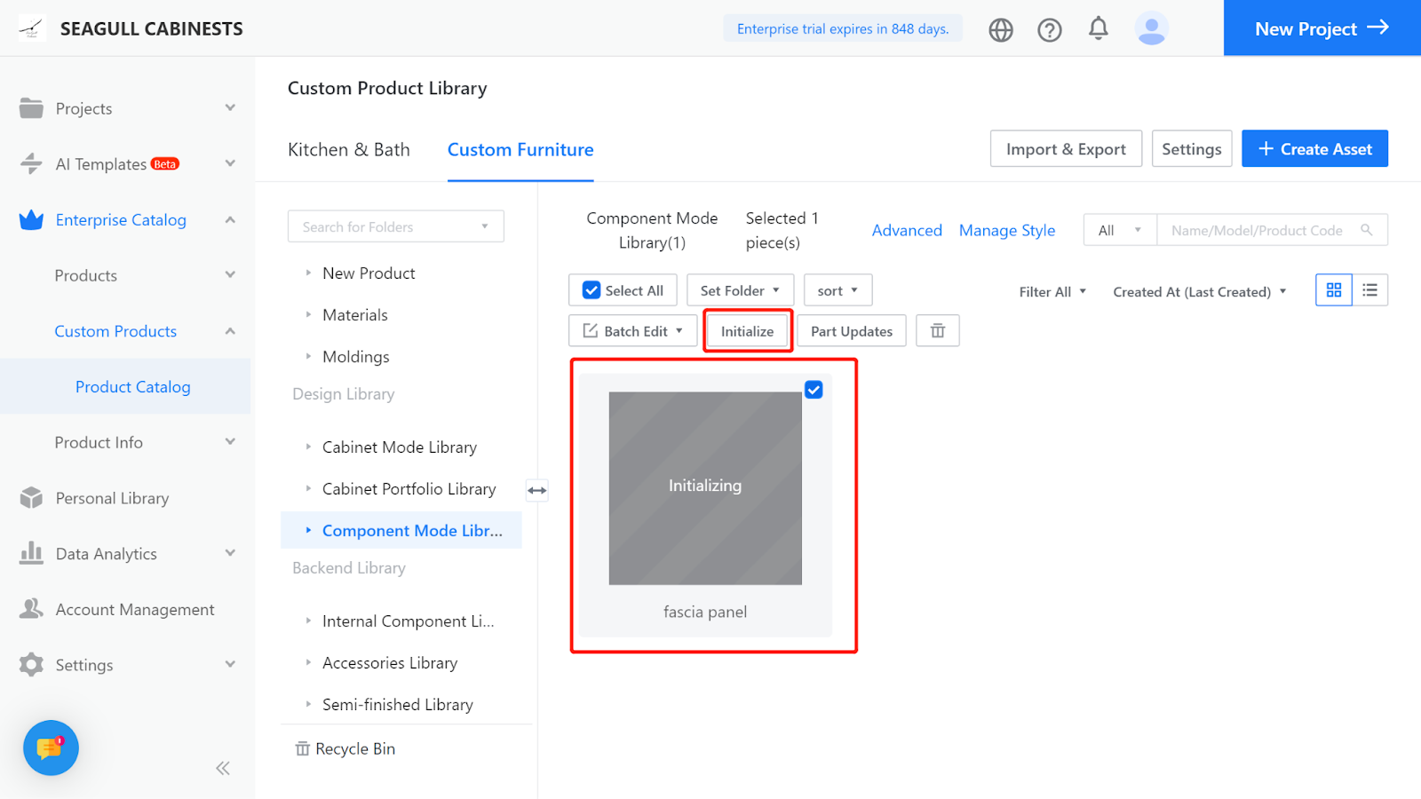Expand the Batch Edit dropdown

[632, 331]
